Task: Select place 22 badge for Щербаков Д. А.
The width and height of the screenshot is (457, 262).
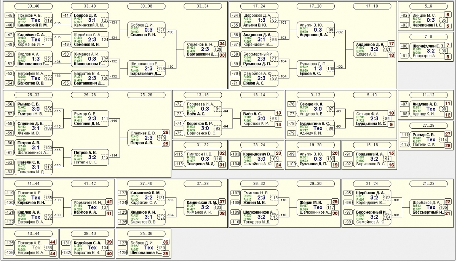Action: coord(448,202)
